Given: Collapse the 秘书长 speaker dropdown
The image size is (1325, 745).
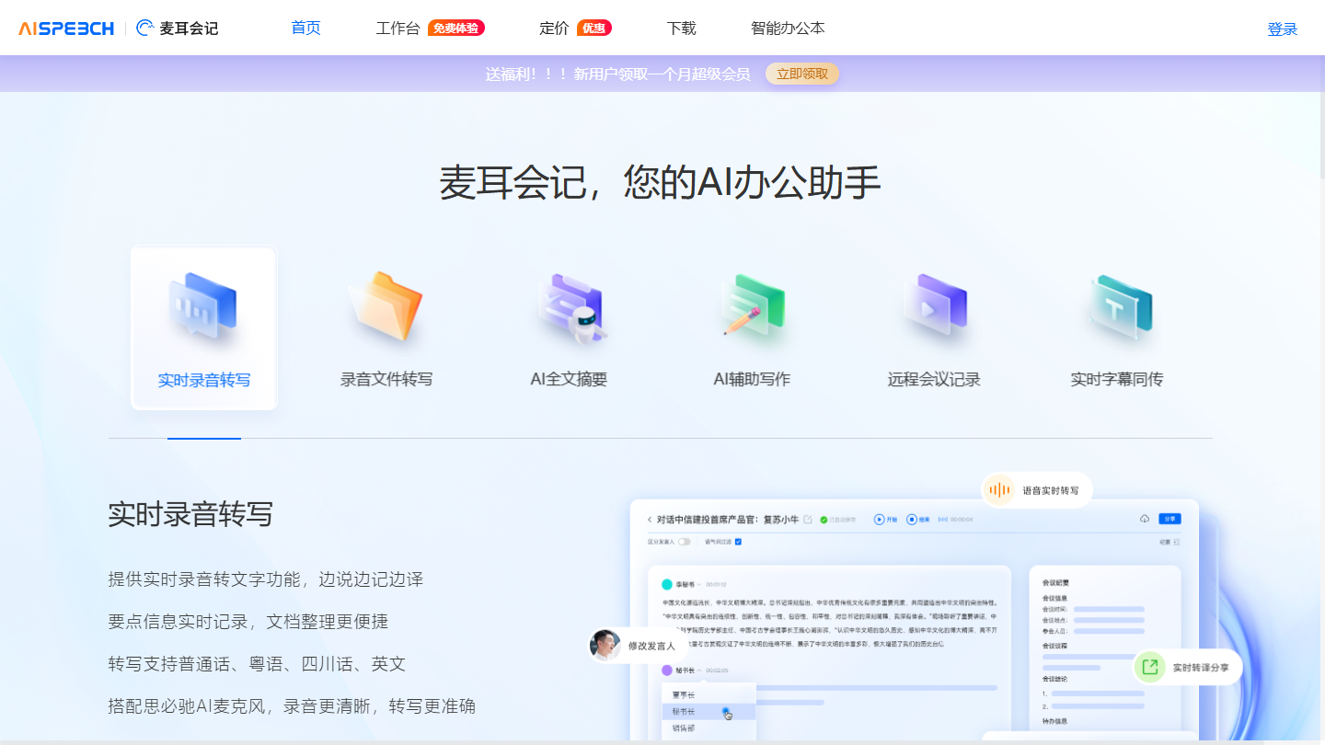Looking at the screenshot, I should [x=699, y=670].
